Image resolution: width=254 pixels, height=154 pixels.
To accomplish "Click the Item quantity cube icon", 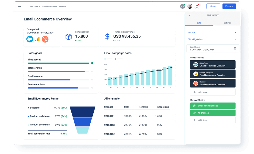I will (68, 37).
